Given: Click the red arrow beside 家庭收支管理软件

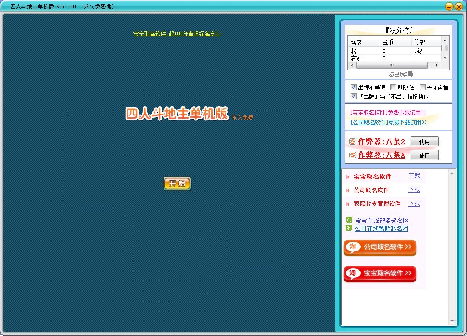Looking at the screenshot, I should coord(348,204).
